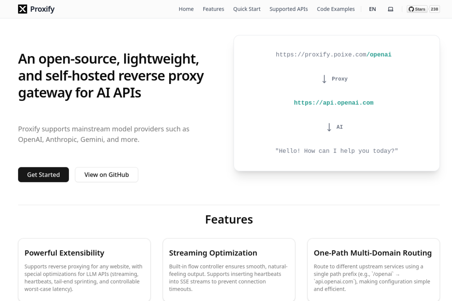Image resolution: width=452 pixels, height=301 pixels.
Task: Open the EN language selector
Action: [372, 9]
